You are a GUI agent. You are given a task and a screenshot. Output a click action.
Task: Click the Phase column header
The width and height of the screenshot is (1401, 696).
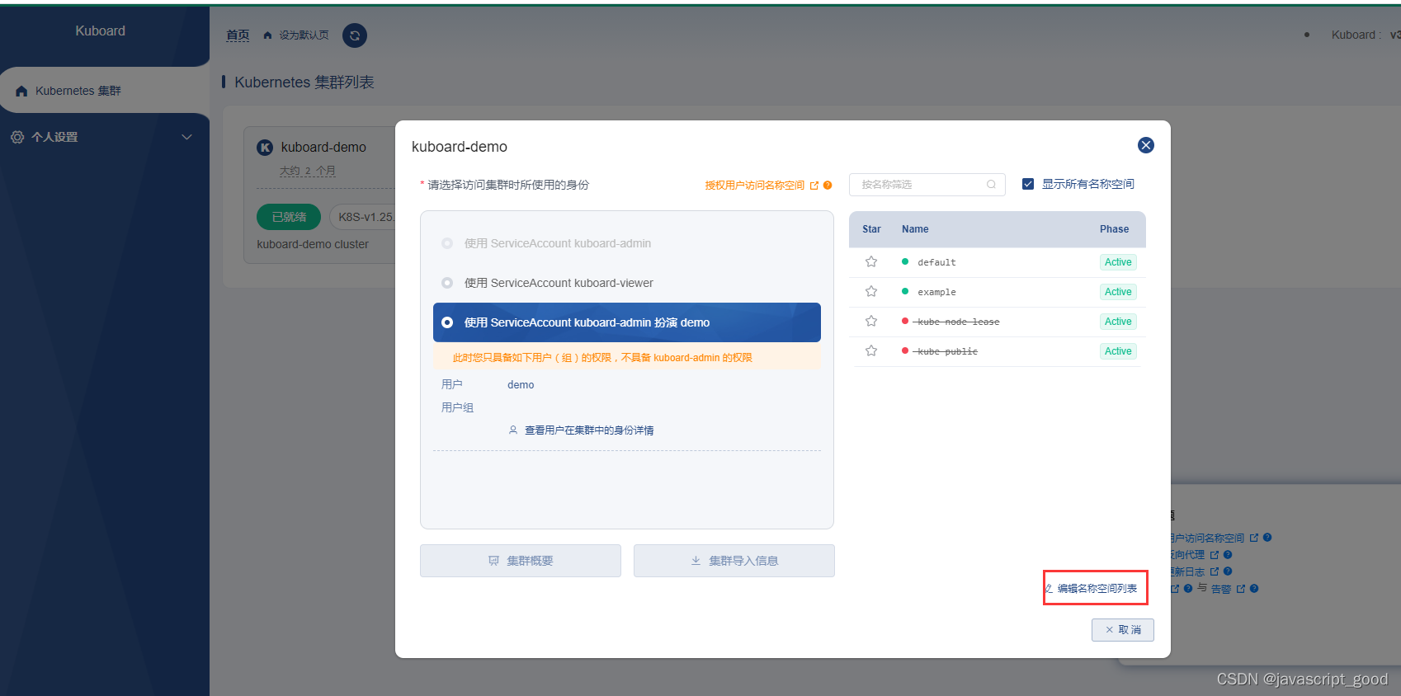click(1114, 229)
